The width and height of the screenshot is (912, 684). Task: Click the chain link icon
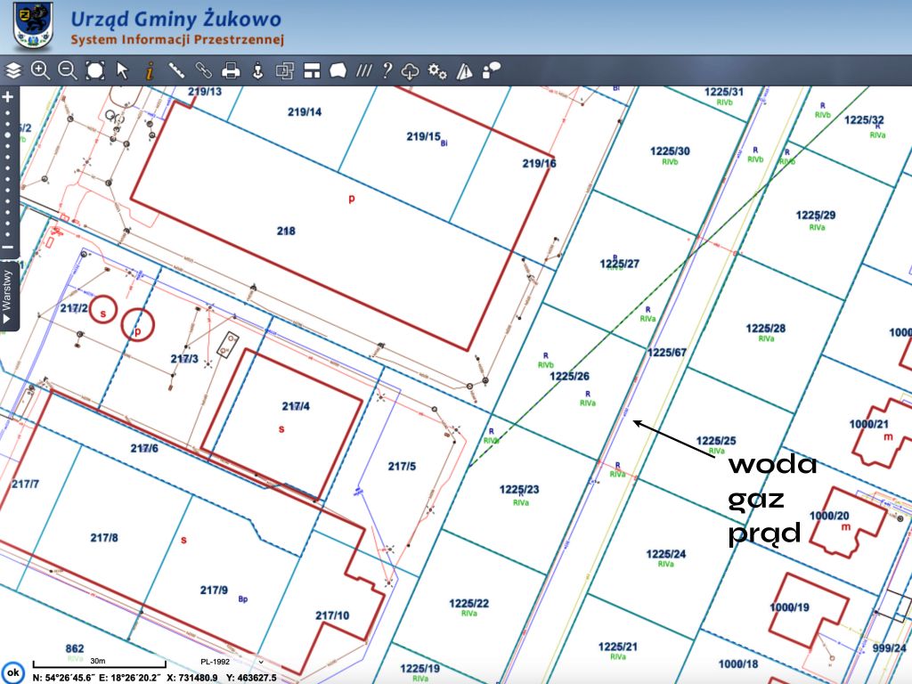[x=203, y=71]
